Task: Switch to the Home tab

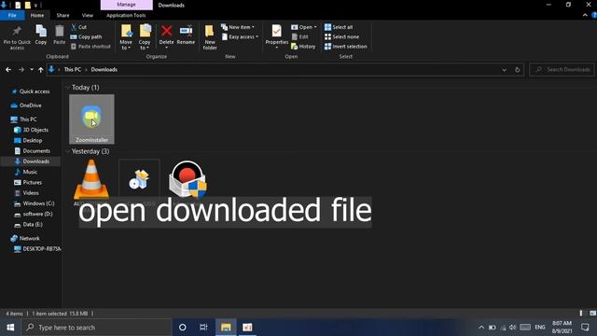Action: (37, 15)
